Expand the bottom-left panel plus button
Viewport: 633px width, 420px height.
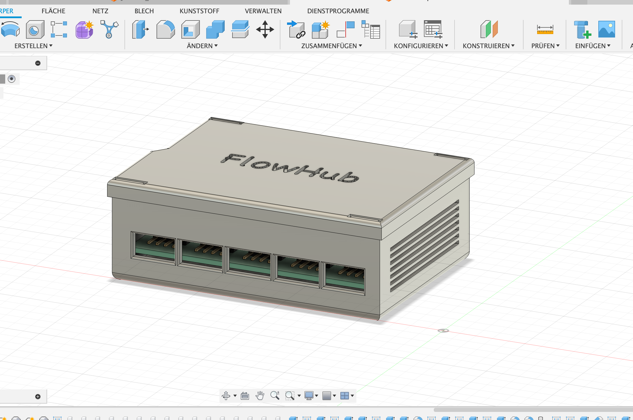pyautogui.click(x=38, y=397)
